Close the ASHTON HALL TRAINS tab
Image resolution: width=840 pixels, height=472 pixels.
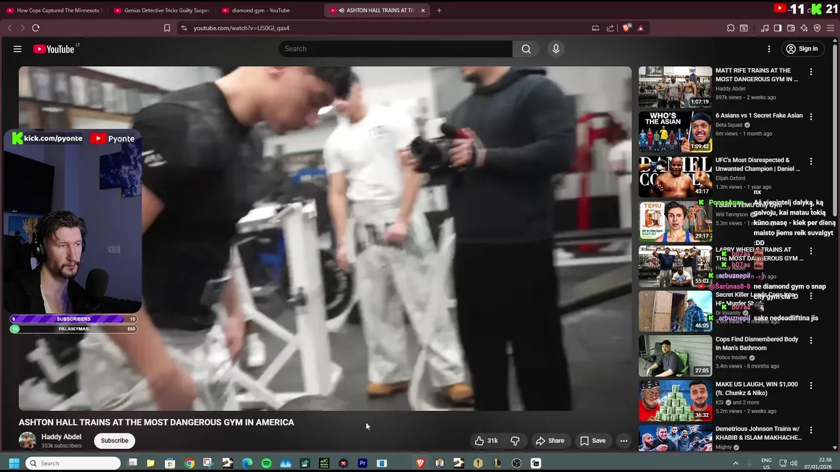[x=423, y=10]
